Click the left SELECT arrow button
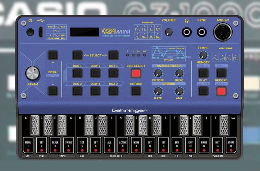The width and height of the screenshot is (260, 171). click(x=77, y=55)
